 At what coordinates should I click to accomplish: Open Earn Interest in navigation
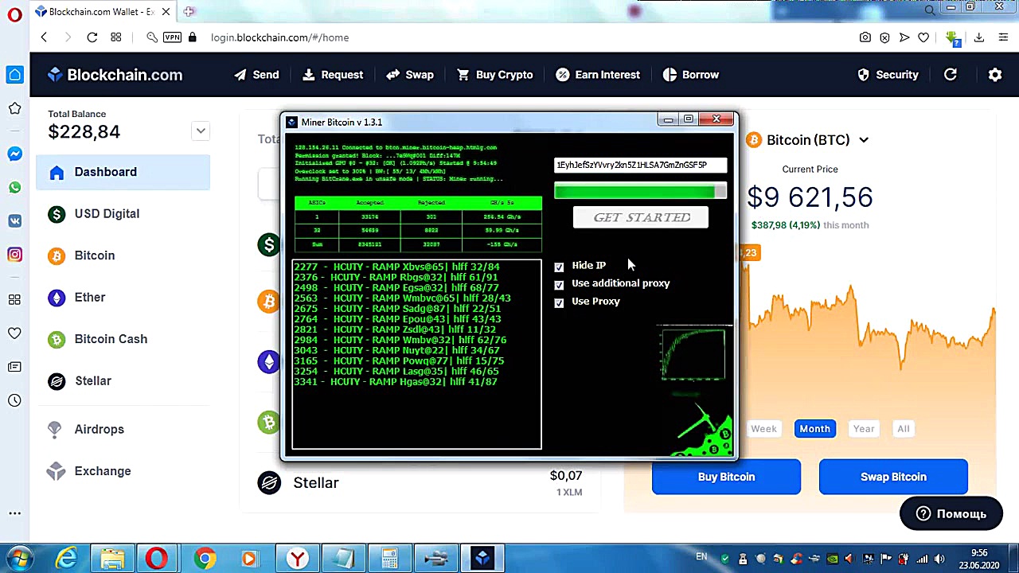click(598, 75)
